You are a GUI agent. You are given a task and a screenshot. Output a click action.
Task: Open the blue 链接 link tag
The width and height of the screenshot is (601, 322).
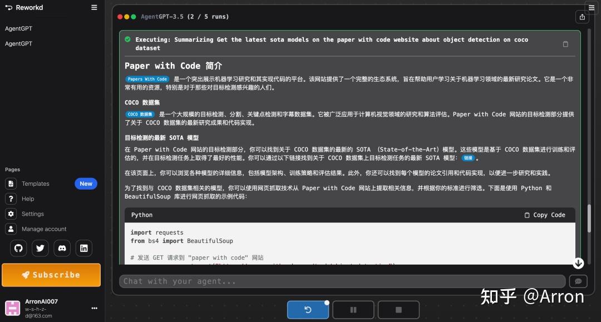(469, 158)
